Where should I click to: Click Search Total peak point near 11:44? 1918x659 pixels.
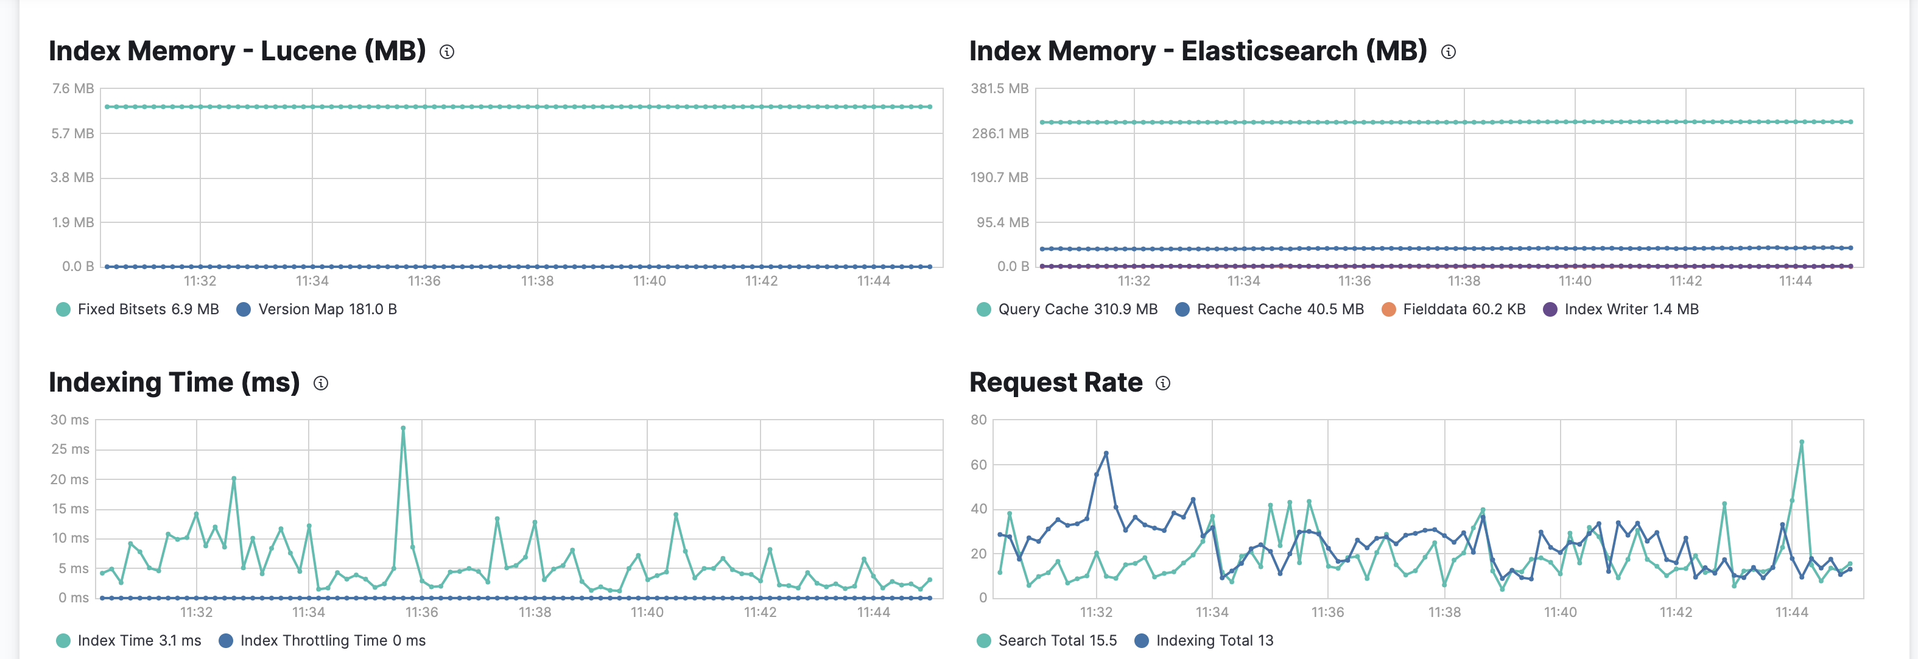(1801, 442)
